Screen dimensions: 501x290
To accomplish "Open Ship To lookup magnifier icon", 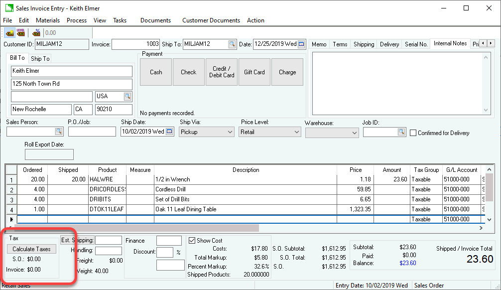I will pyautogui.click(x=232, y=44).
